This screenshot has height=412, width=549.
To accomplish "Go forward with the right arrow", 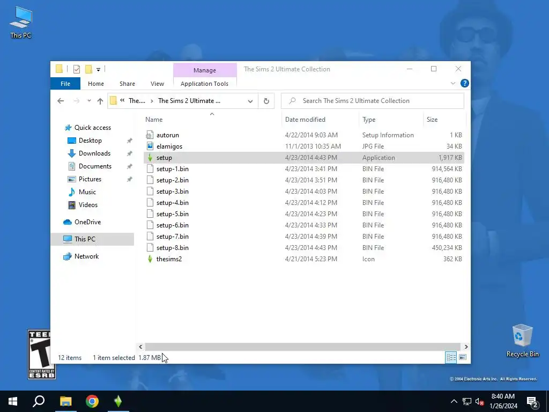I will pos(76,101).
